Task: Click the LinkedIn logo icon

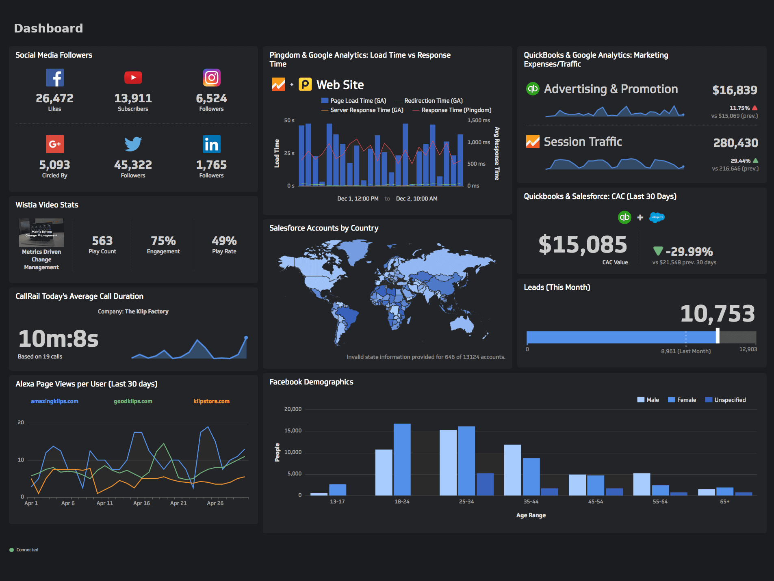Action: pyautogui.click(x=212, y=144)
